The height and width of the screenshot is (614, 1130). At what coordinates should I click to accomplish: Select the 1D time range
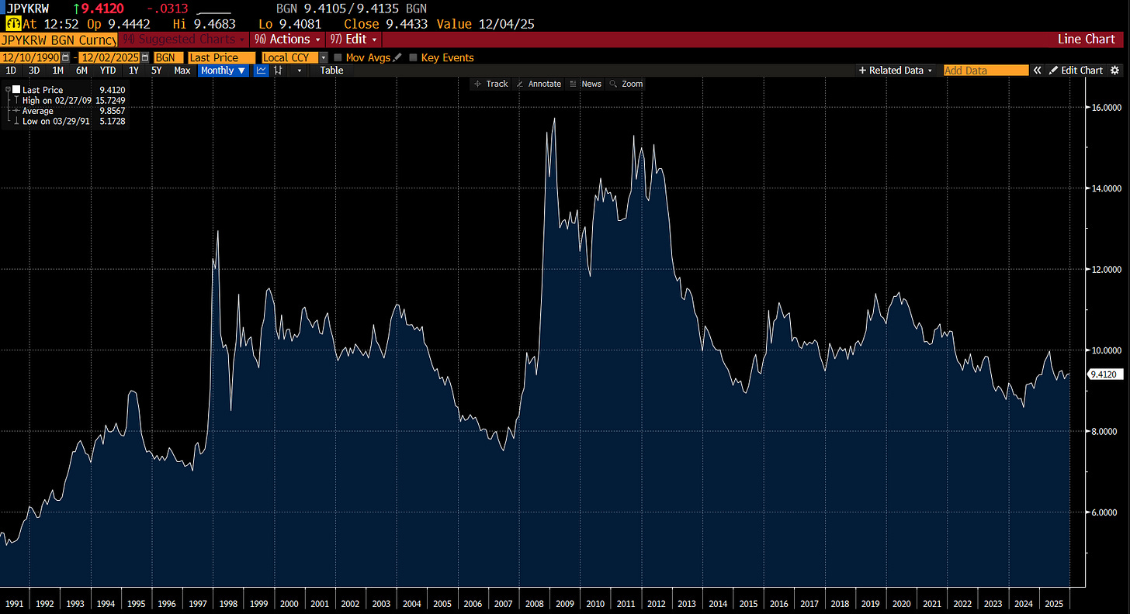coord(11,71)
